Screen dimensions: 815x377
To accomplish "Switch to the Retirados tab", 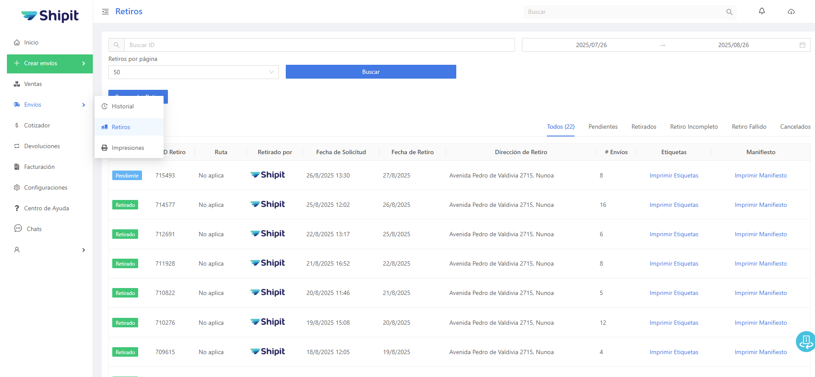I will point(644,127).
